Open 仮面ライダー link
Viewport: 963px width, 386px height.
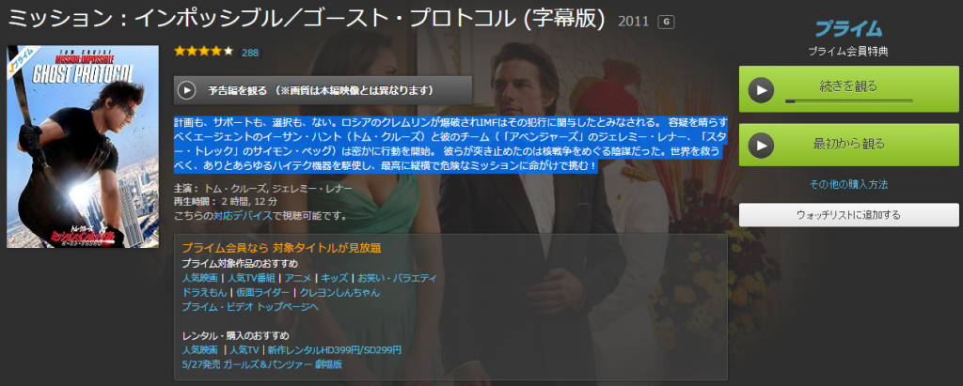coord(263,292)
